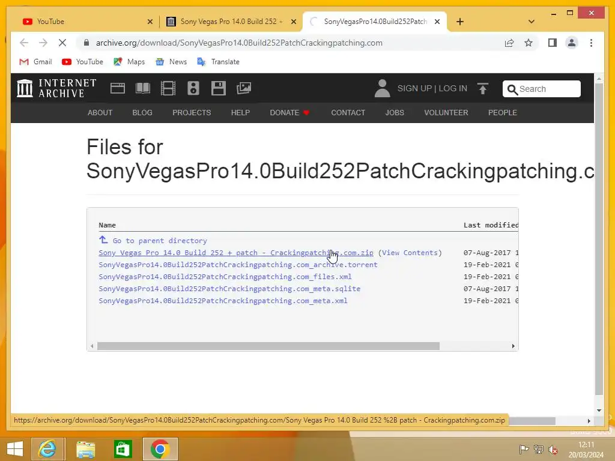Click the View Contents link
The image size is (615, 461).
[410, 253]
